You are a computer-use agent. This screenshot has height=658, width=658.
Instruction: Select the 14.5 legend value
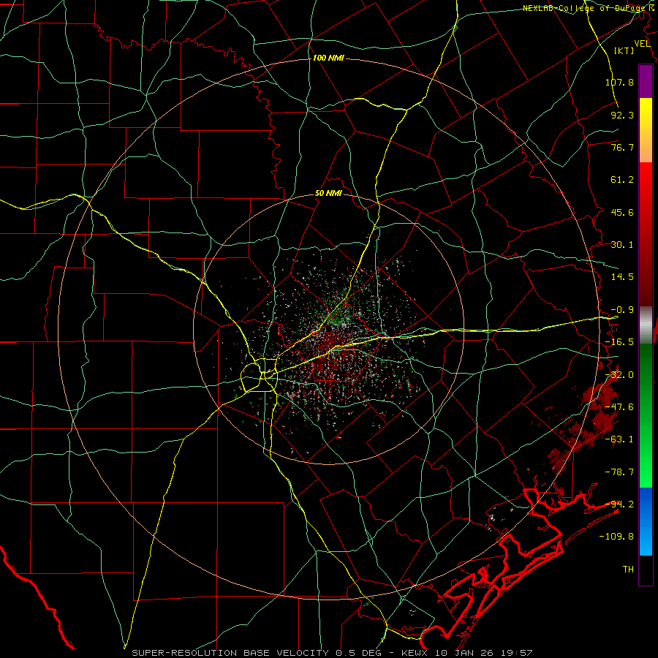(x=622, y=277)
